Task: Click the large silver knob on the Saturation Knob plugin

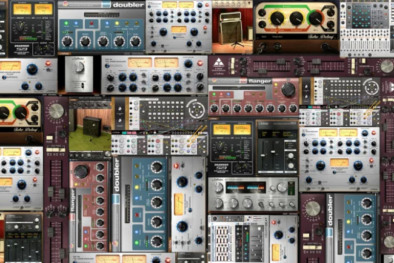Action: 78,67
